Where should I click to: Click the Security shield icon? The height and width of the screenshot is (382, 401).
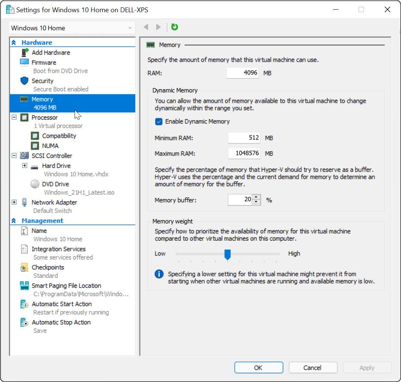click(24, 81)
